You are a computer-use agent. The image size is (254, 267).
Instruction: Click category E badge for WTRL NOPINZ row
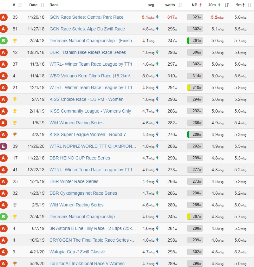3,146
